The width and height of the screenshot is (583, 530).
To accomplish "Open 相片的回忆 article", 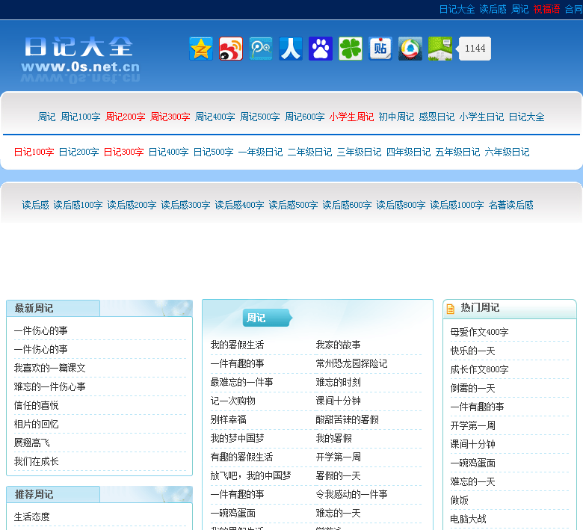I will [x=36, y=424].
